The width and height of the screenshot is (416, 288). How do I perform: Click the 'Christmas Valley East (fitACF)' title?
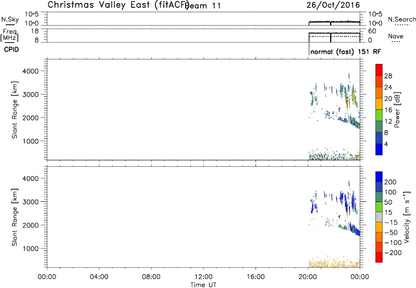coord(118,5)
